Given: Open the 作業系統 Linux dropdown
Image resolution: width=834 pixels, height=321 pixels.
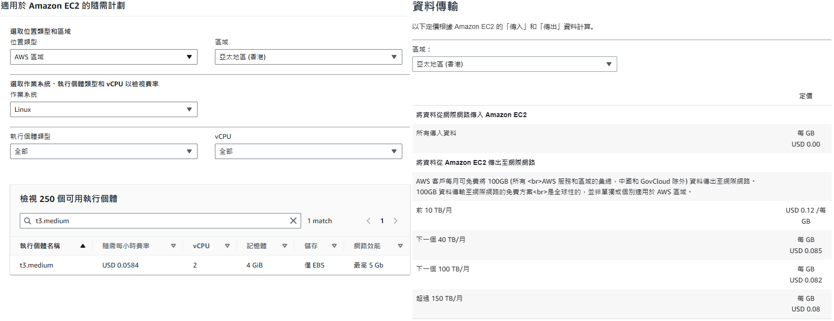Looking at the screenshot, I should click(x=104, y=109).
